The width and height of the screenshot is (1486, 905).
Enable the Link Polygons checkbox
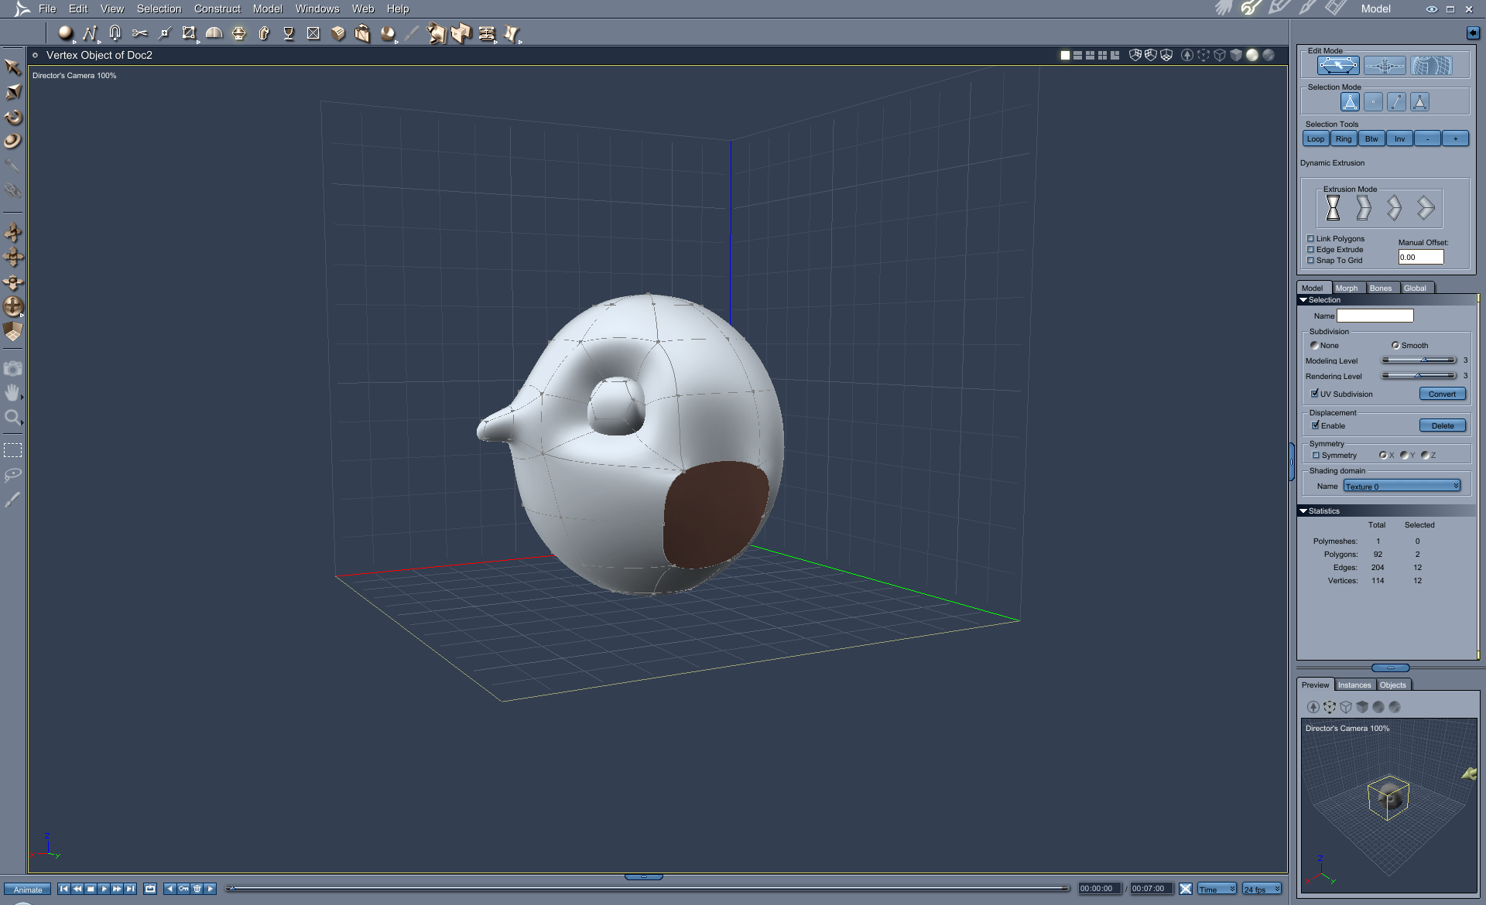pyautogui.click(x=1310, y=239)
